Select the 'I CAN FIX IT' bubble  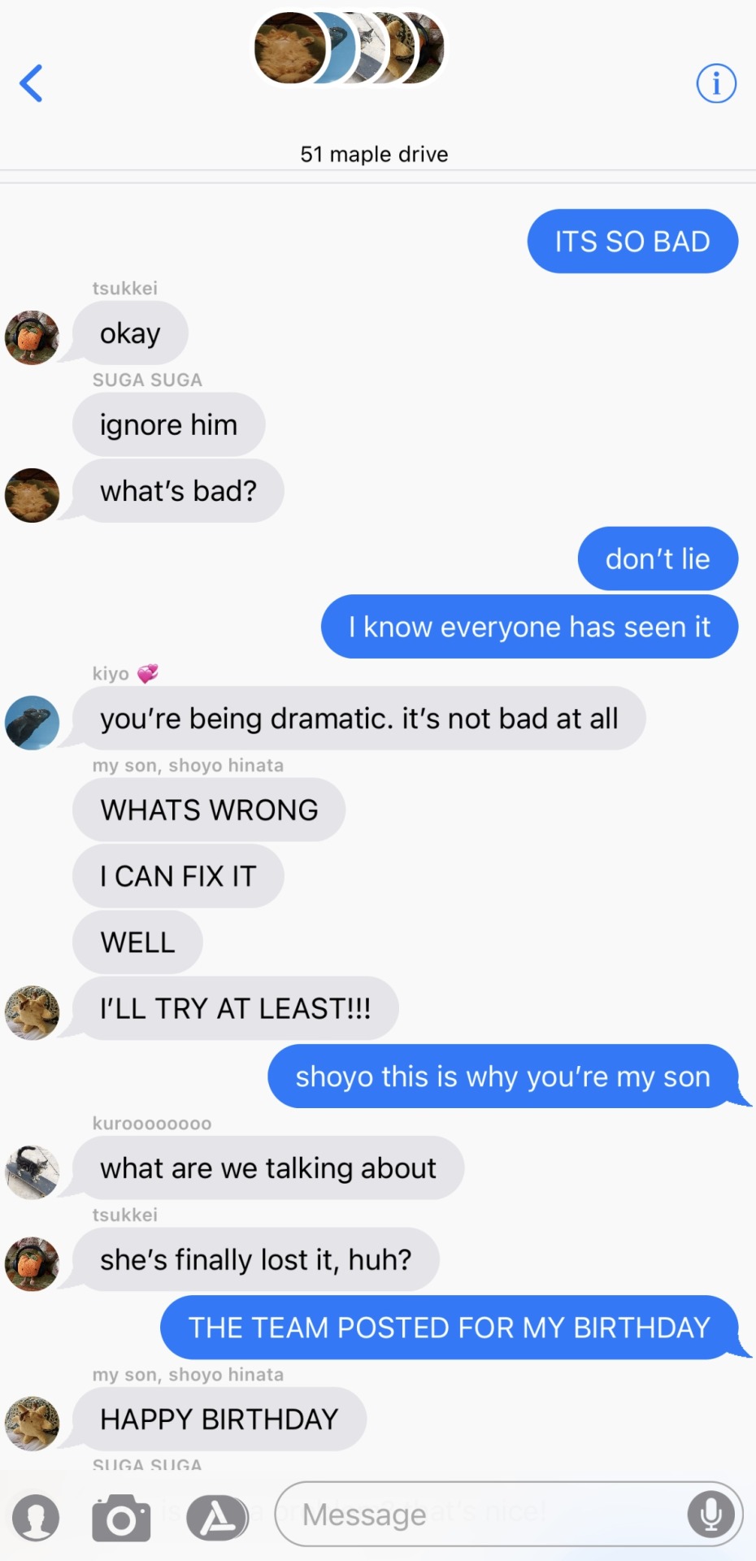178,876
